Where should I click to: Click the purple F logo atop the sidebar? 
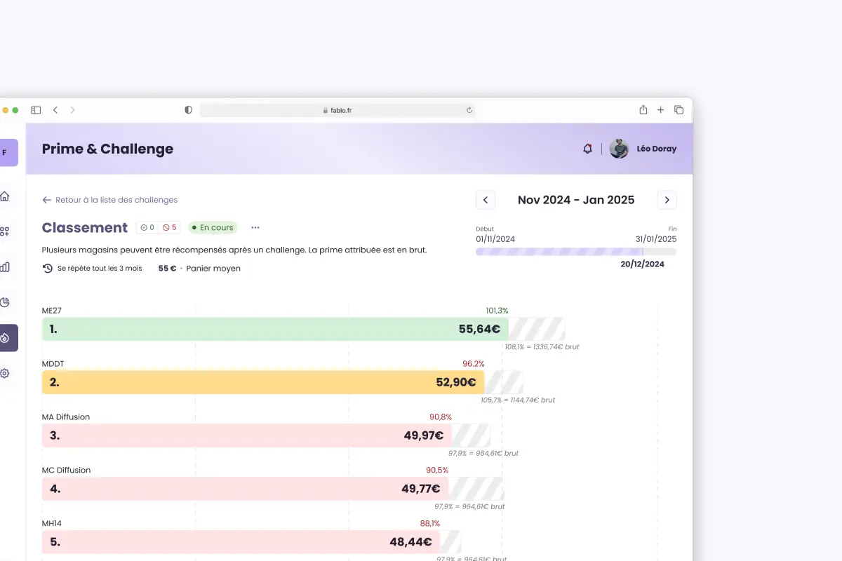pyautogui.click(x=4, y=152)
